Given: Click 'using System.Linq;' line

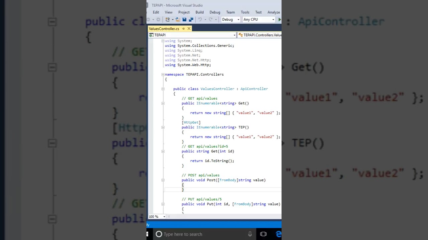Looking at the screenshot, I should [184, 51].
